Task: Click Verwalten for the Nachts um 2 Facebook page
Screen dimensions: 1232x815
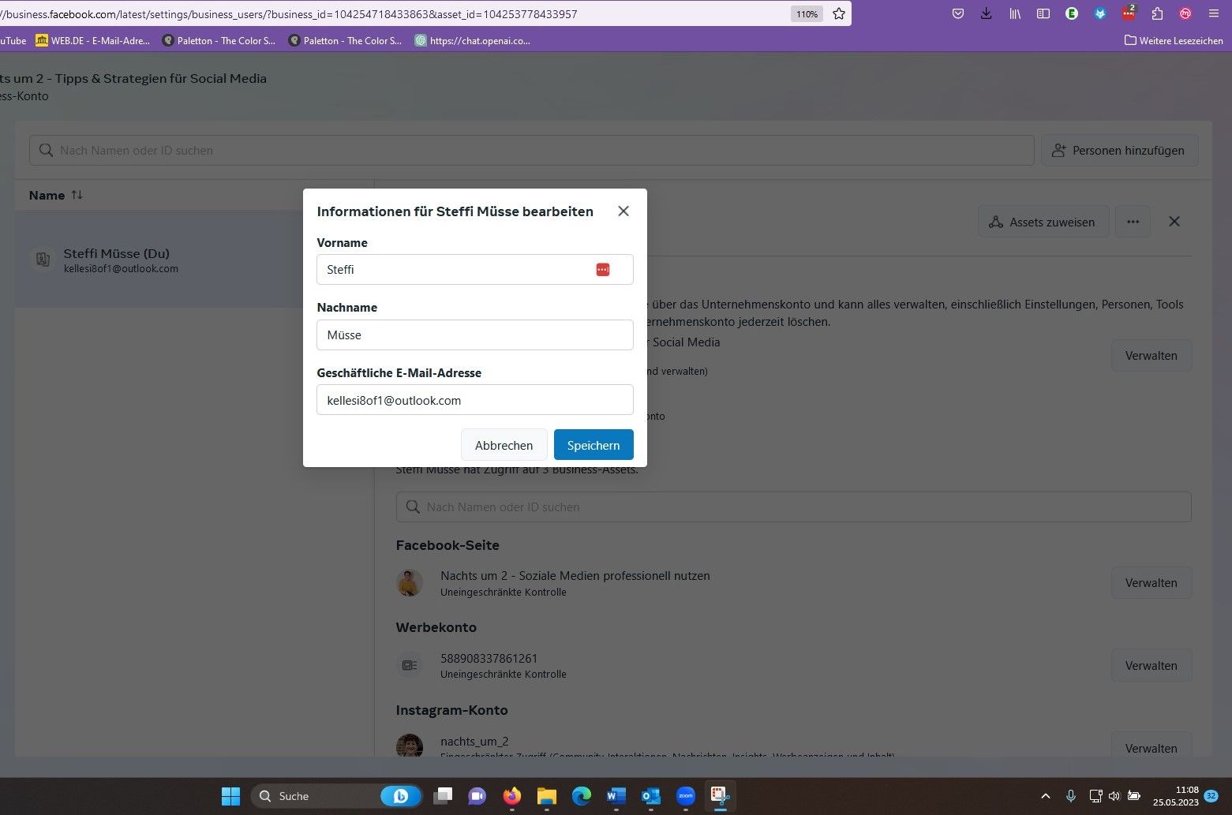Action: (x=1151, y=582)
